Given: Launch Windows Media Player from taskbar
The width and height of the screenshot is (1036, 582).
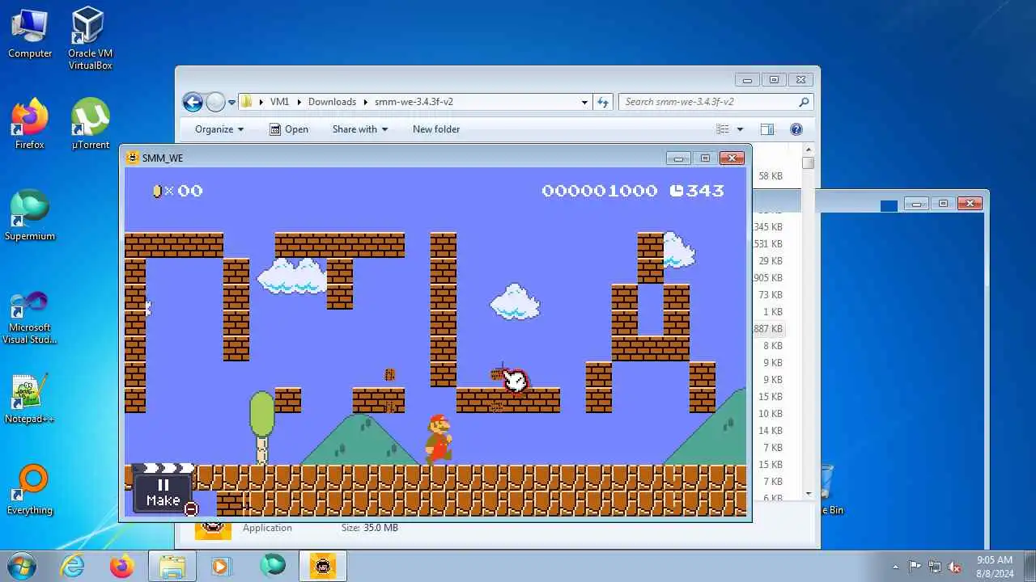Looking at the screenshot, I should coord(221,566).
